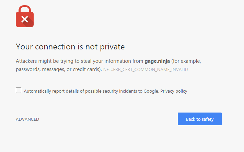Click the Back to safety button
Screen dimensions: 244x152
click(200, 119)
